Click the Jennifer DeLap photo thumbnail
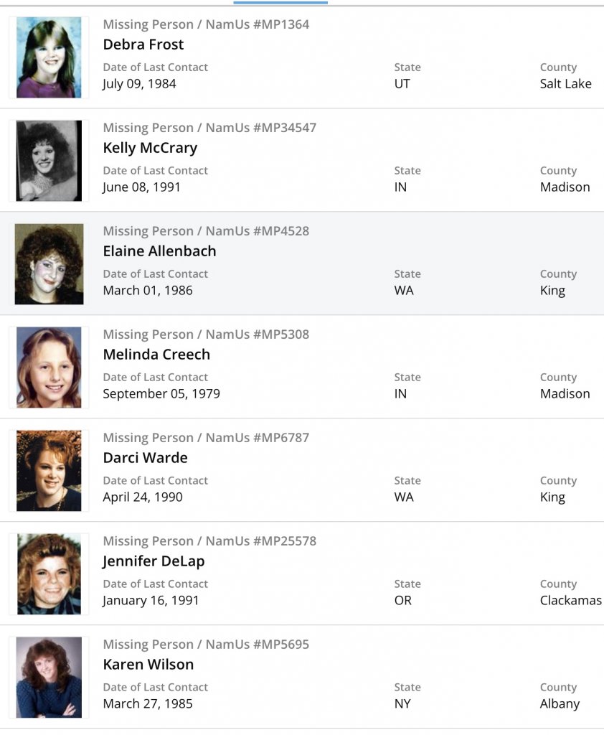The image size is (604, 735). (x=49, y=574)
